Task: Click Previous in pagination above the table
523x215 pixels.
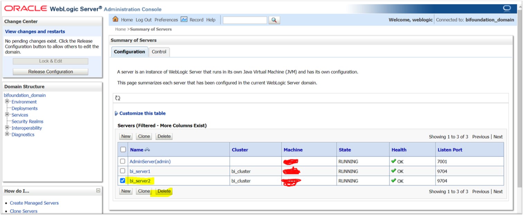Action: (481, 137)
